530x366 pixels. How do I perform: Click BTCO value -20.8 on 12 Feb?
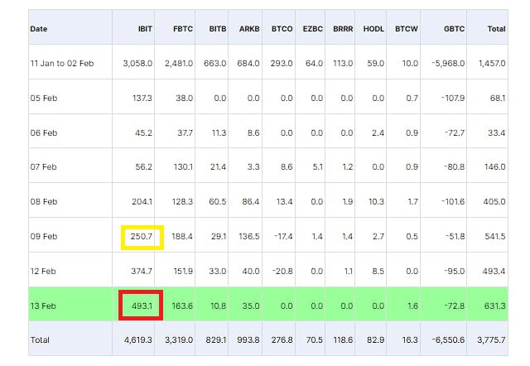tap(282, 271)
